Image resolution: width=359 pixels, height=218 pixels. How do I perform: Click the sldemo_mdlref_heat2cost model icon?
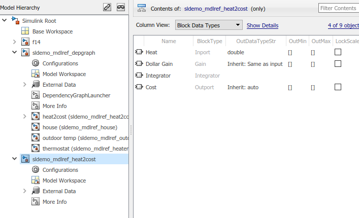tap(25, 159)
